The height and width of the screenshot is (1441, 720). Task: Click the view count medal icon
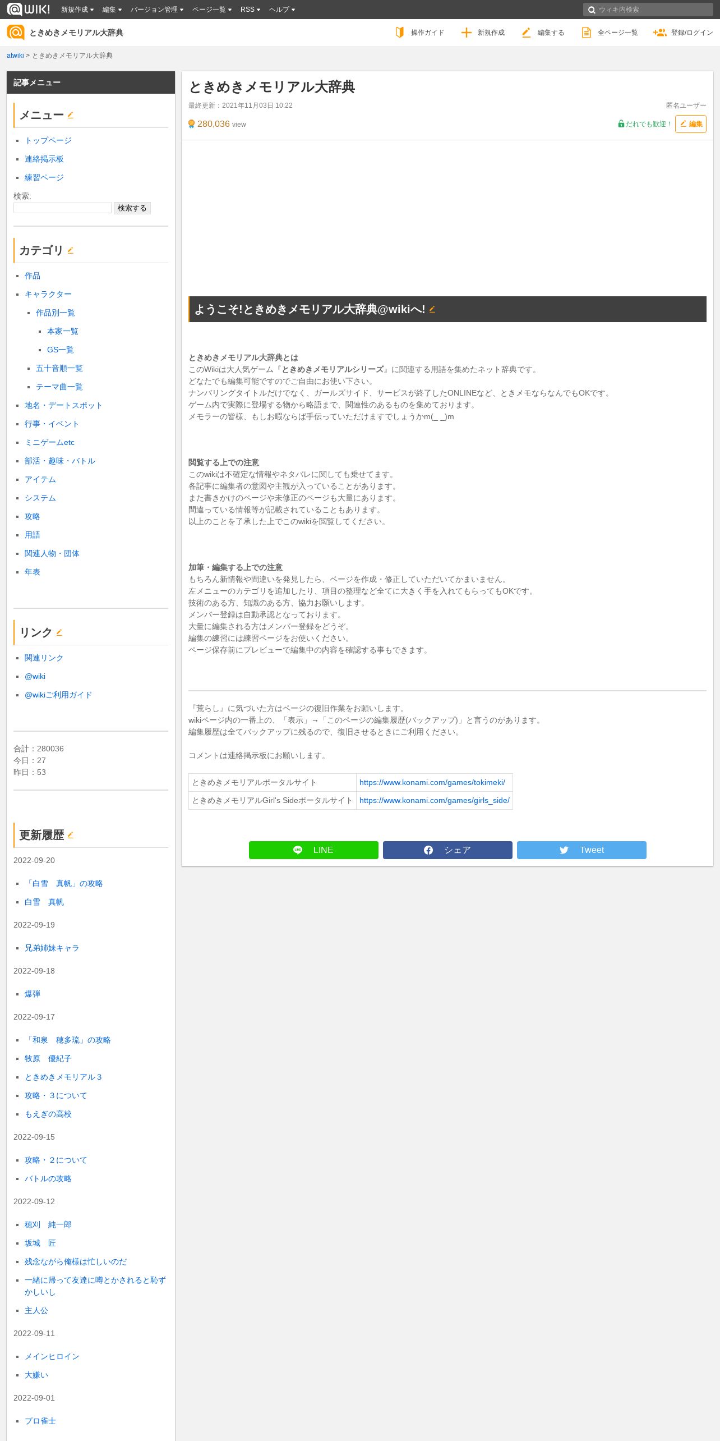click(x=192, y=124)
